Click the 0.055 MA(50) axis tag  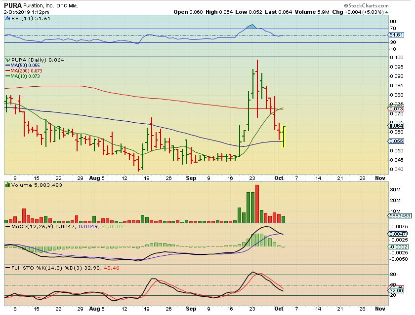pos(396,141)
